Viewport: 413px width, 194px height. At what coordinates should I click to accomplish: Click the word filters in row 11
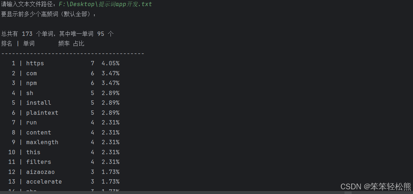39,162
